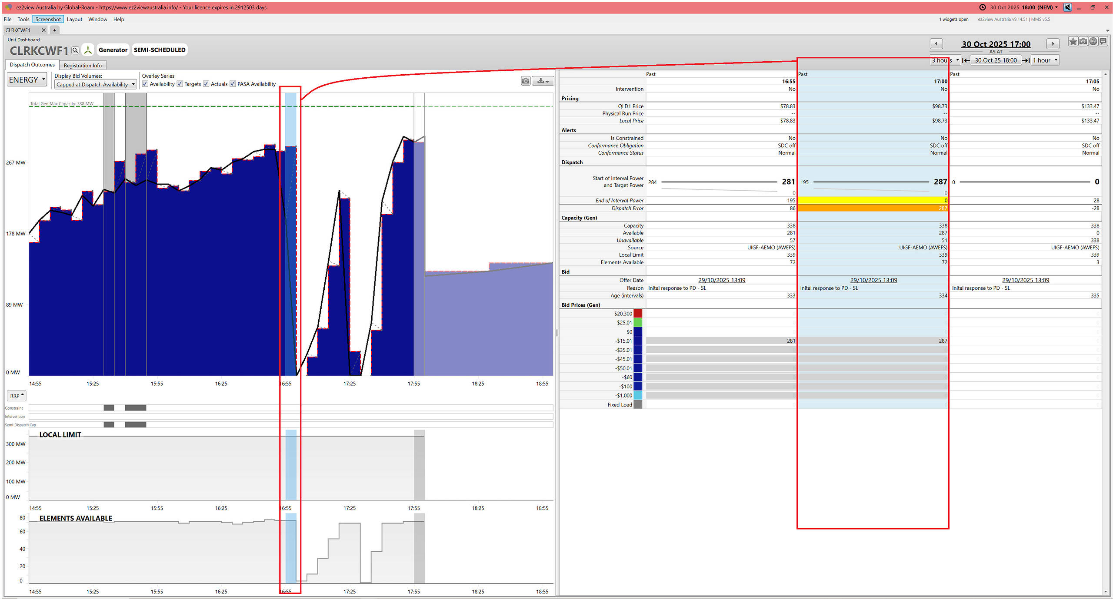Uncheck the Availability overlay checkbox
The image size is (1113, 599).
(x=145, y=84)
